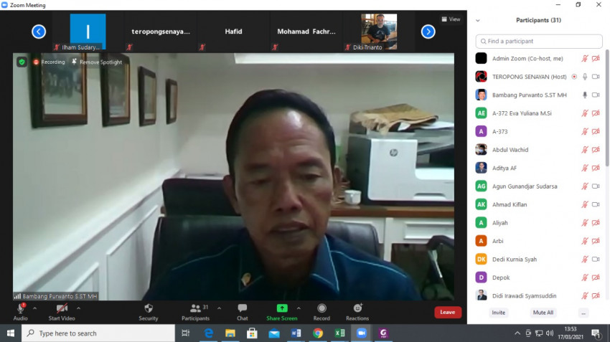Viewport: 610px width, 342px height.
Task: Toggle mute icon for Ahmad Kiflan
Action: [585, 204]
